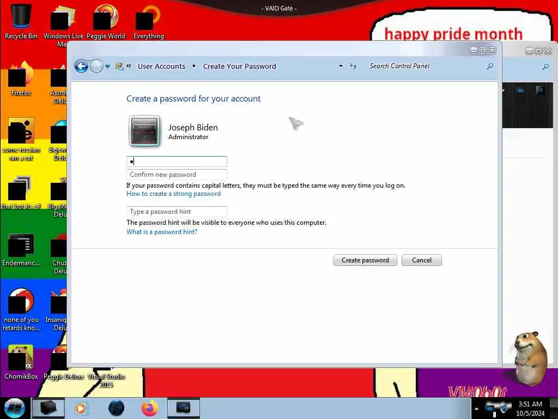Open Firefox from the taskbar
This screenshot has width=558, height=419.
point(150,408)
